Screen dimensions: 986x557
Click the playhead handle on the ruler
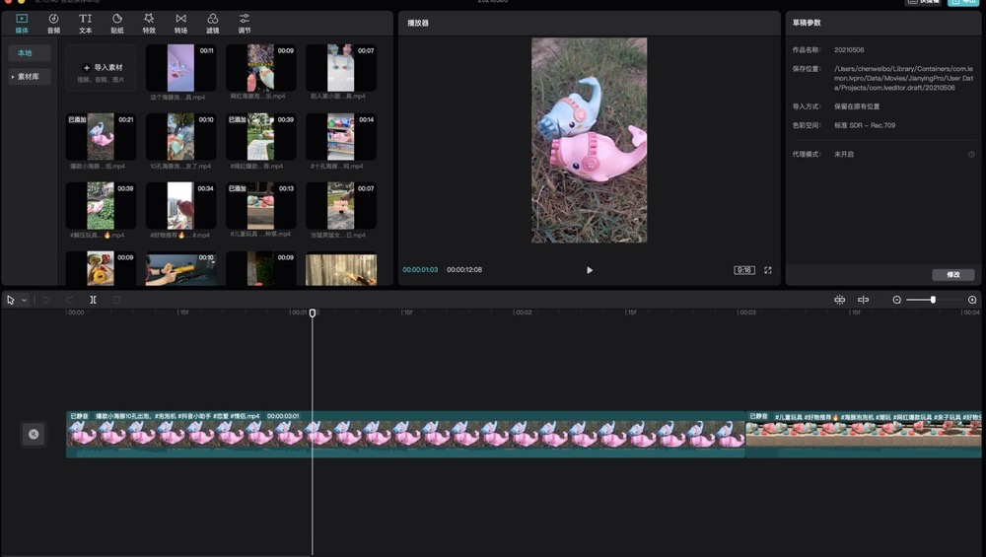[x=313, y=313]
